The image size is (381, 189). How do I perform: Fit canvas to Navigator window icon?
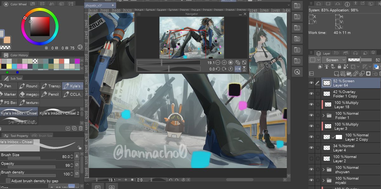tap(238, 63)
